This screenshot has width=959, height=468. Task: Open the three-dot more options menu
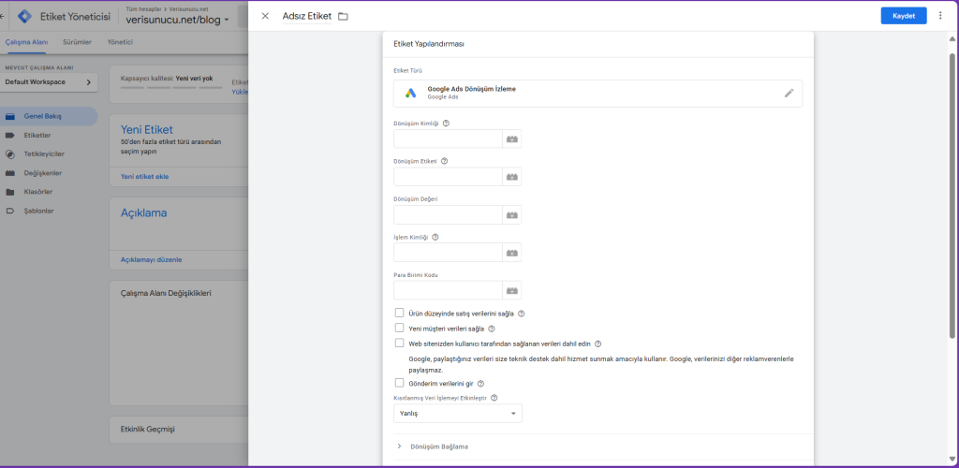point(940,16)
